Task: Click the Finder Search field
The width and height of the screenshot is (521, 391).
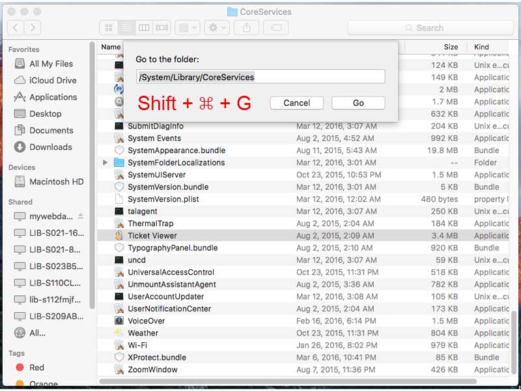Action: (x=430, y=27)
